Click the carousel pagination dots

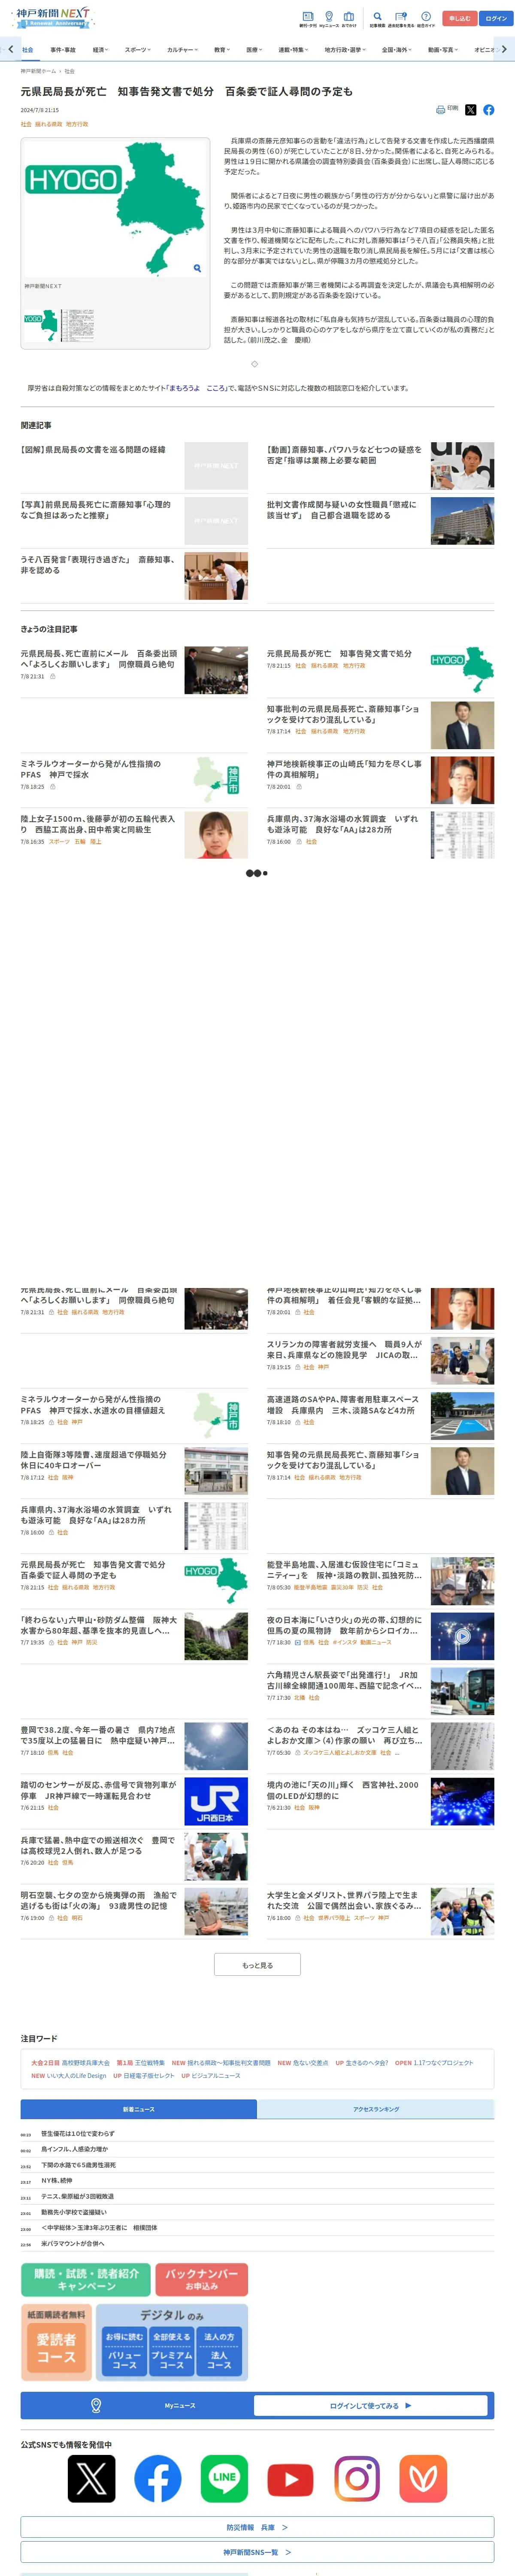pos(257,873)
